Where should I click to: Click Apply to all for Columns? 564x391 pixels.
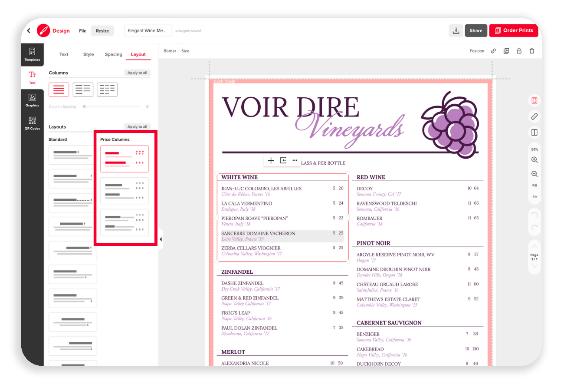click(x=137, y=73)
